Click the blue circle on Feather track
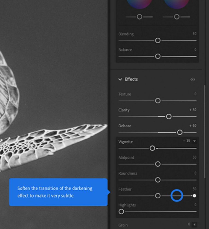 tap(177, 196)
